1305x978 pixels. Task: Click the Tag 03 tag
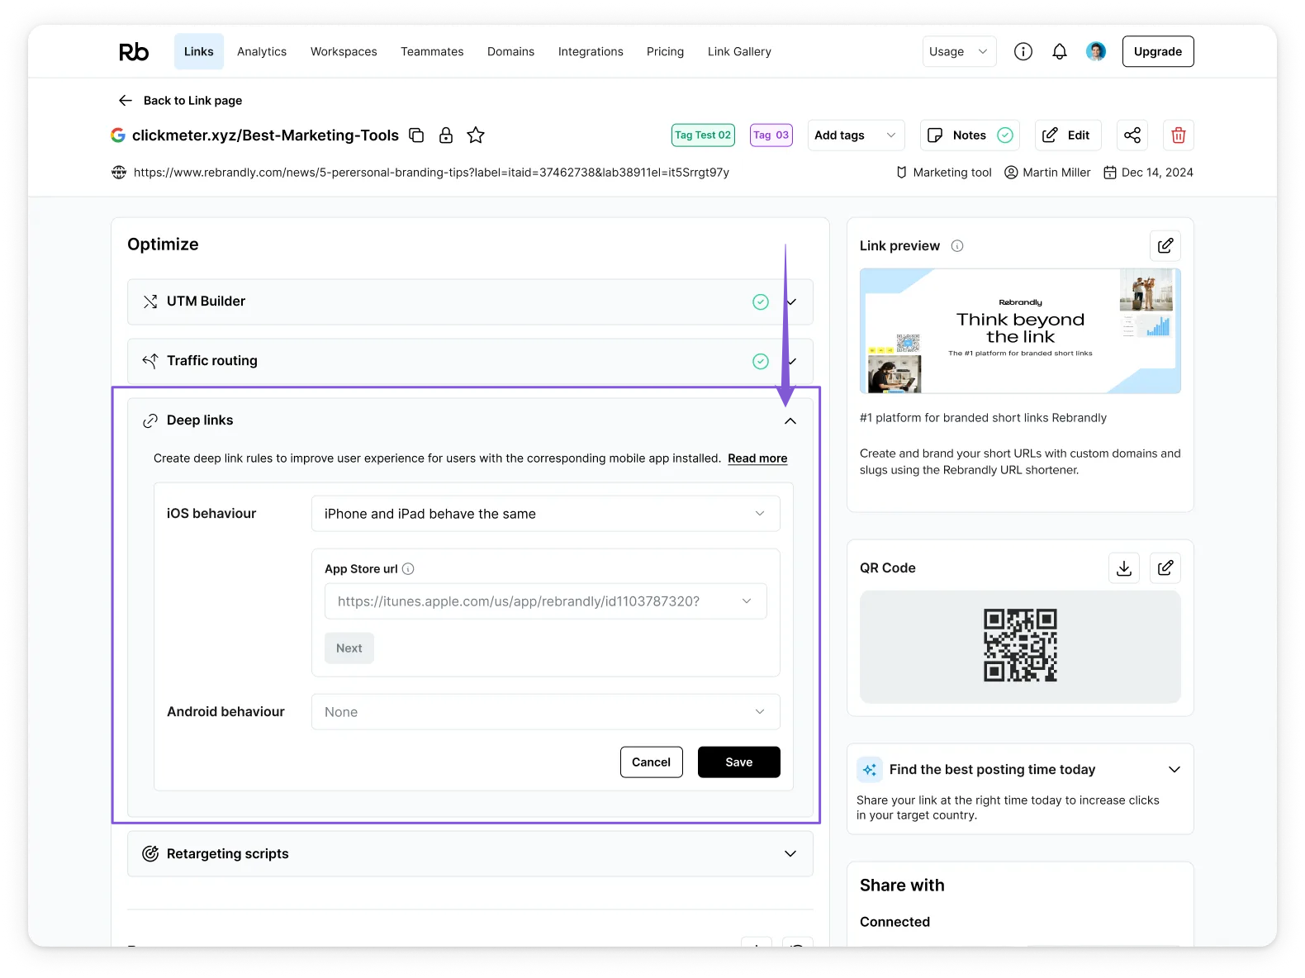(771, 135)
